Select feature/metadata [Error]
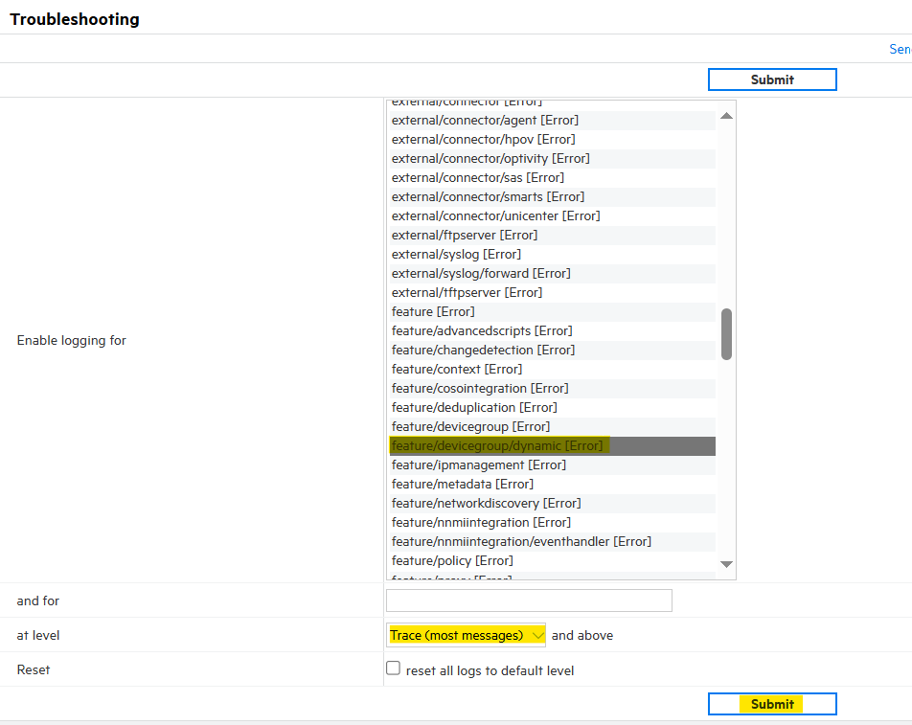Screen dimensions: 912x725 coord(552,485)
